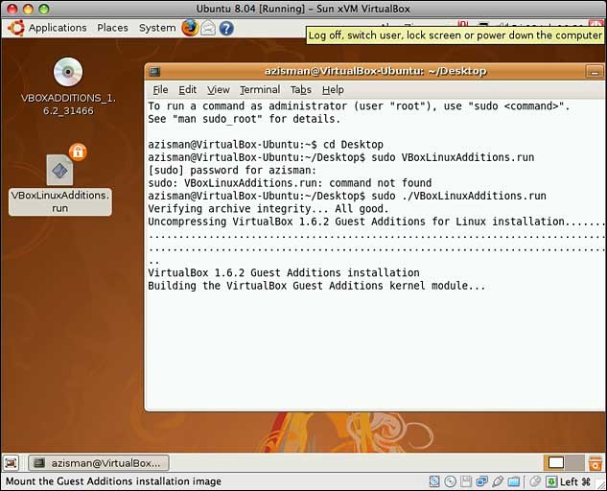Open the terminal Tabs menu
Viewport: 607px width, 491px height.
(x=301, y=90)
